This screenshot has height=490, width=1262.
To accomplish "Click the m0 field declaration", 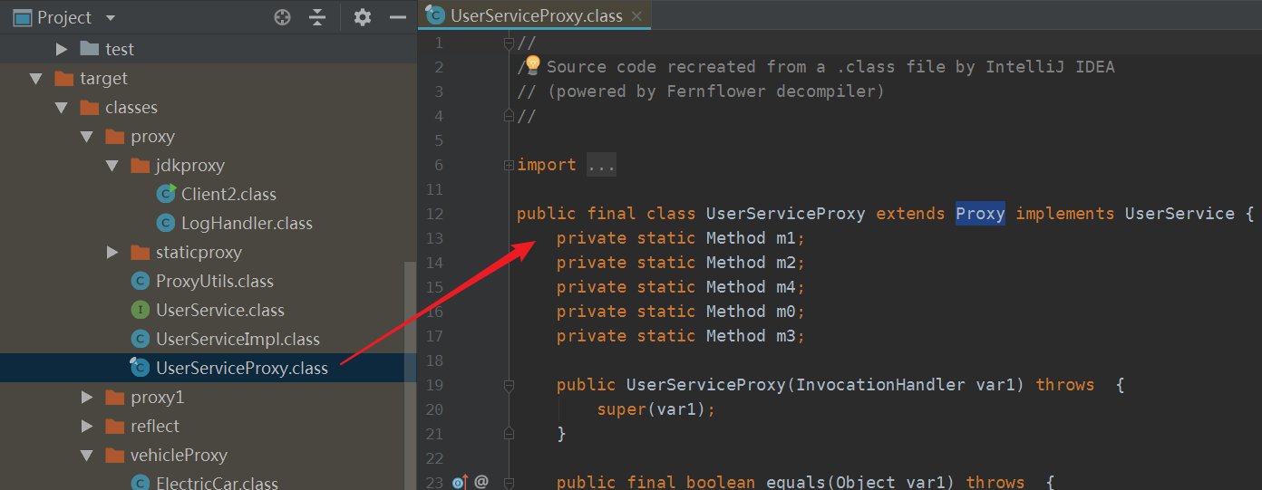I will pos(680,312).
